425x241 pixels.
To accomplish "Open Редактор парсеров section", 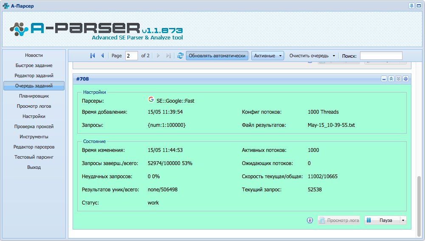I will point(34,147).
